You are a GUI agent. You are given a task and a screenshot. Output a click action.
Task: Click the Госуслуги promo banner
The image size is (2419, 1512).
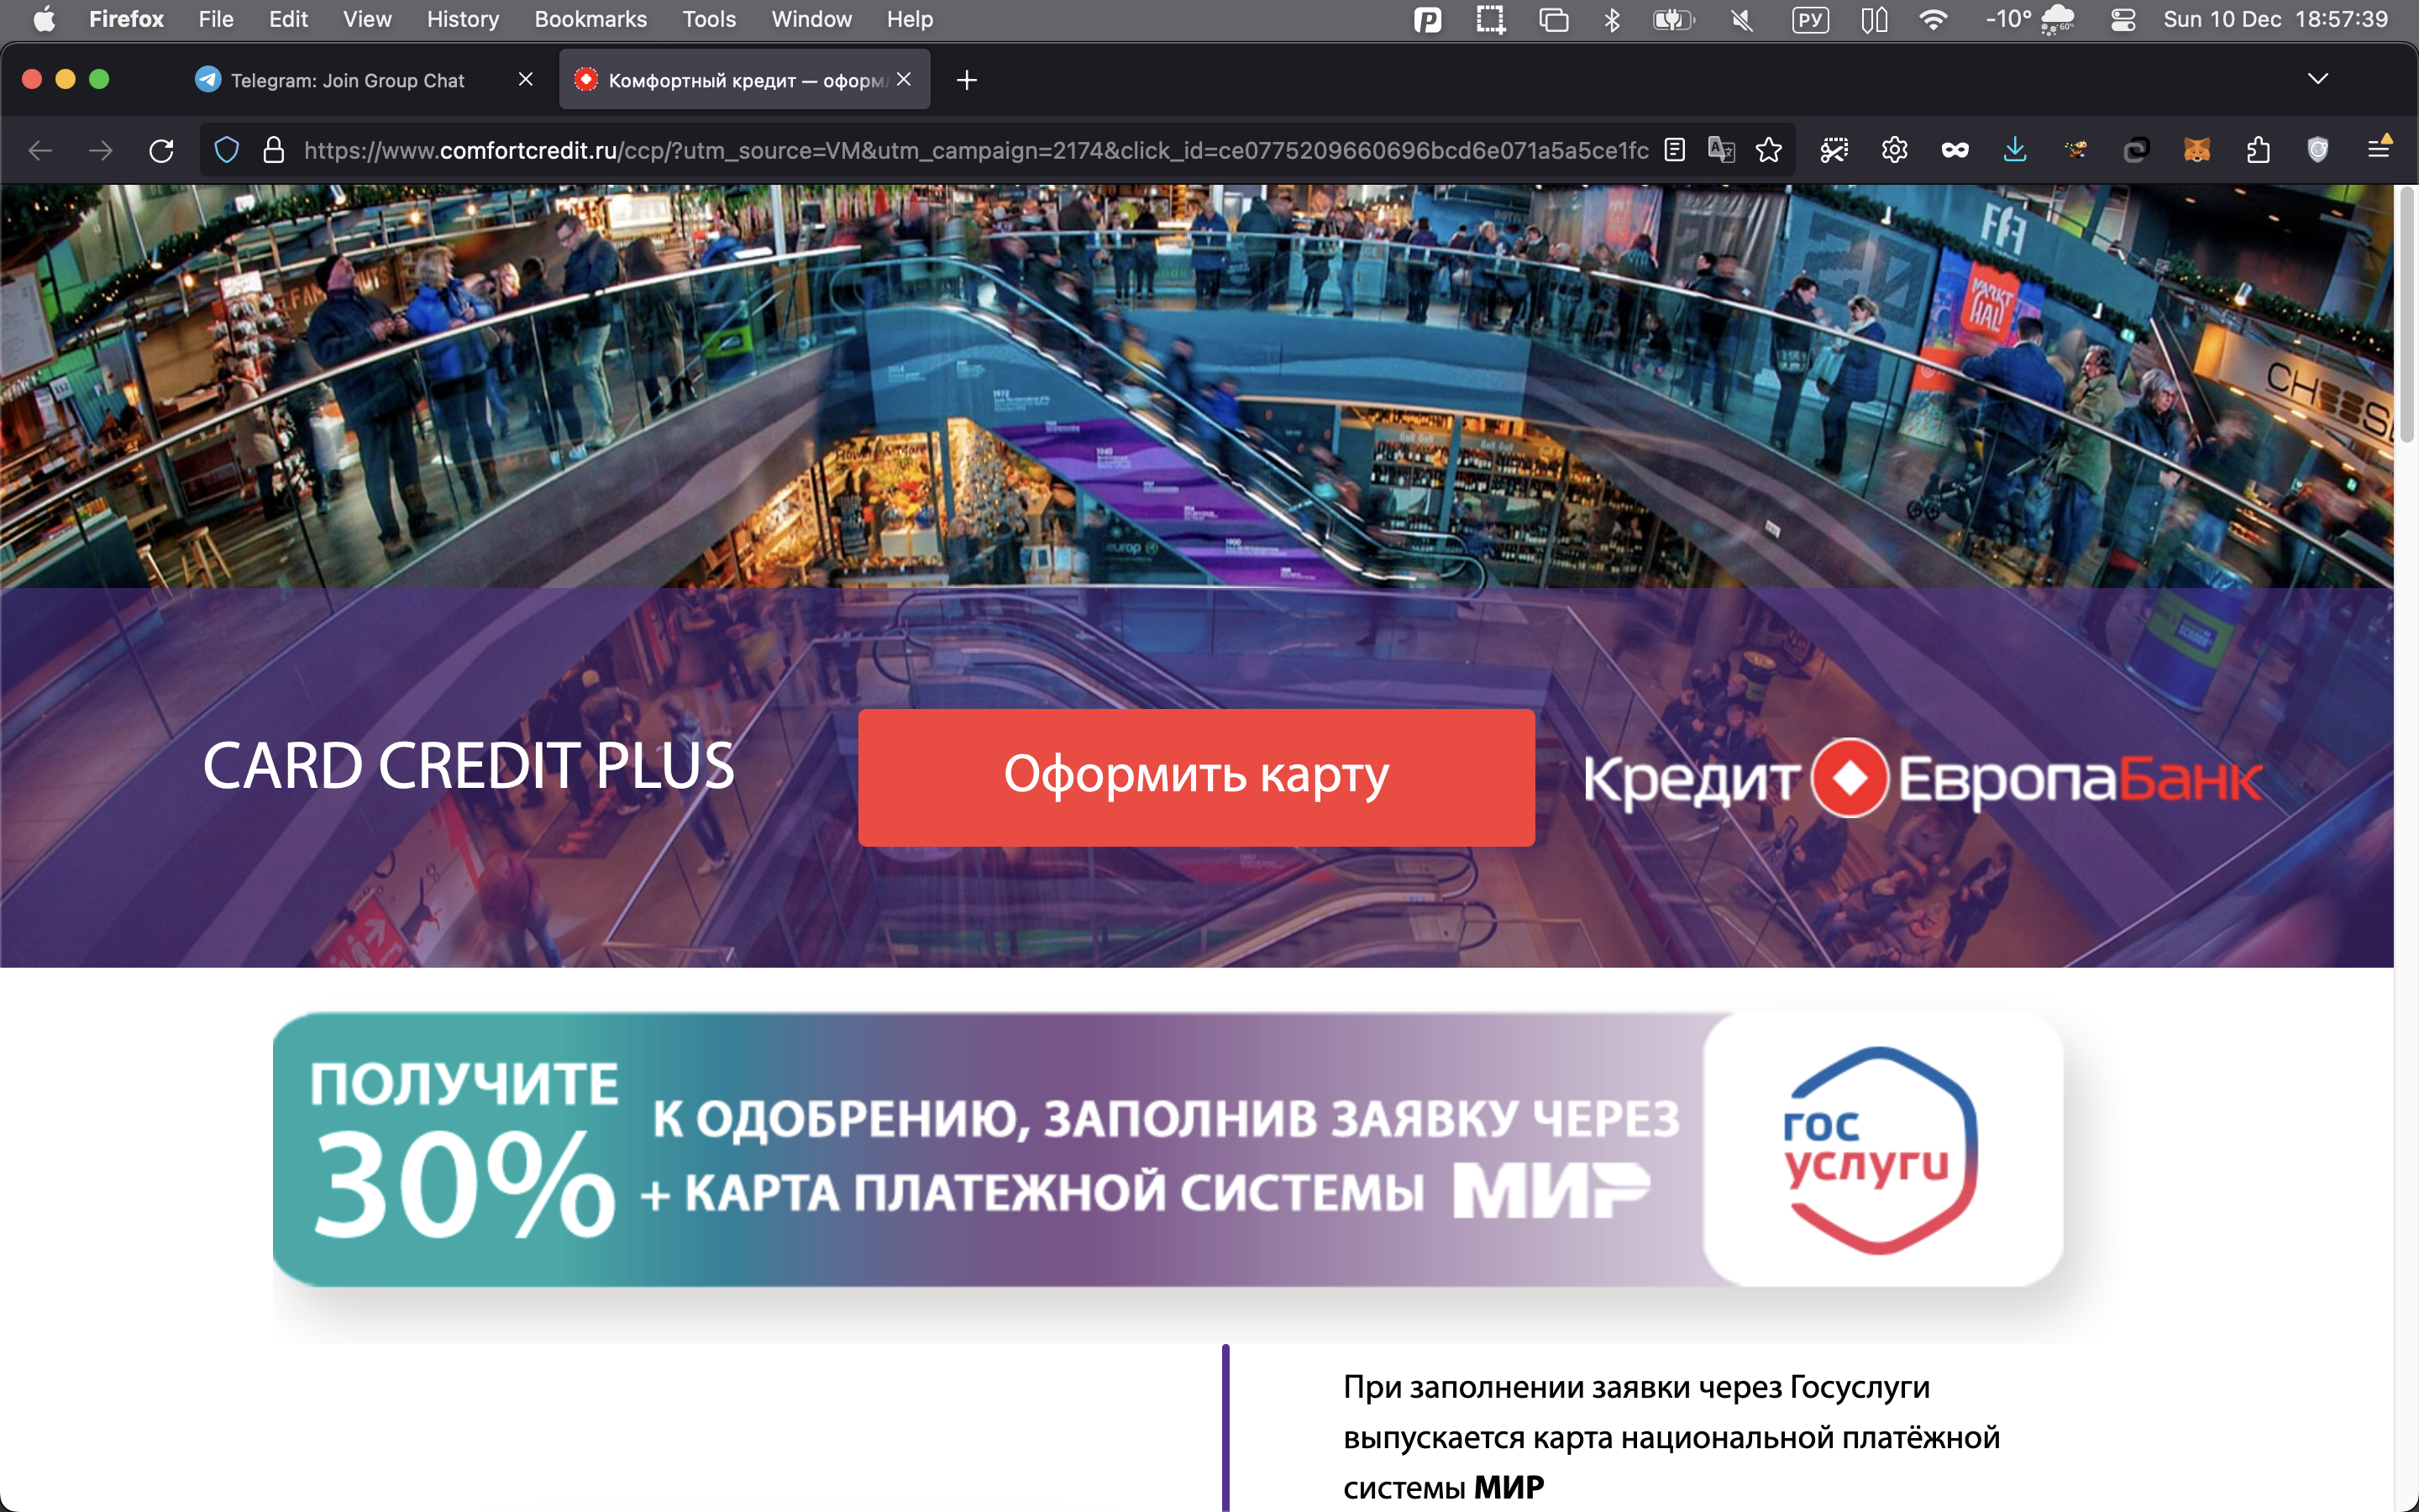pyautogui.click(x=1167, y=1149)
